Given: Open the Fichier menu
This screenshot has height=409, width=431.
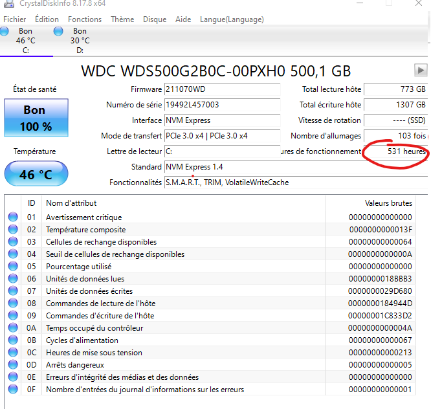Looking at the screenshot, I should click(15, 19).
